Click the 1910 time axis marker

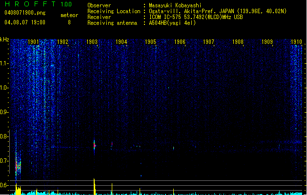[296, 42]
